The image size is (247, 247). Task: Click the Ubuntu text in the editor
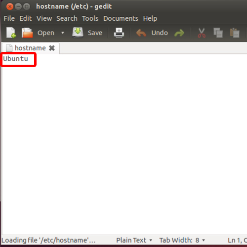pos(16,59)
